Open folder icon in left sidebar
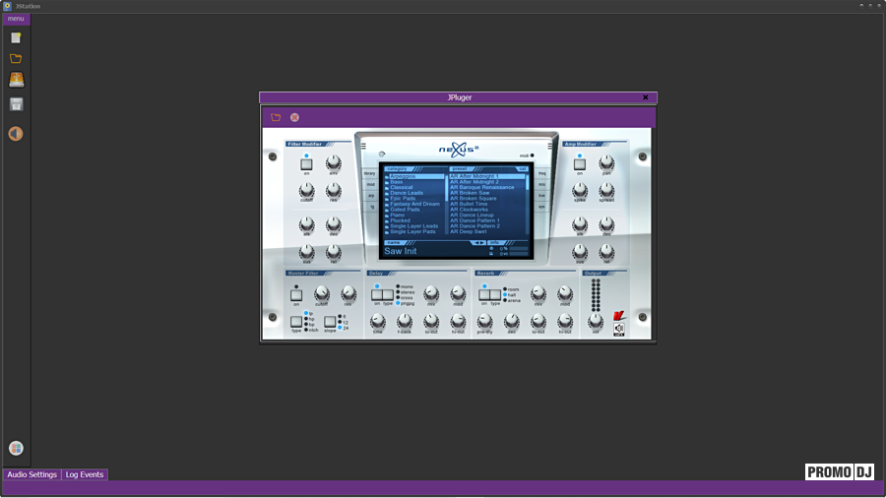The image size is (886, 498). pyautogui.click(x=16, y=59)
